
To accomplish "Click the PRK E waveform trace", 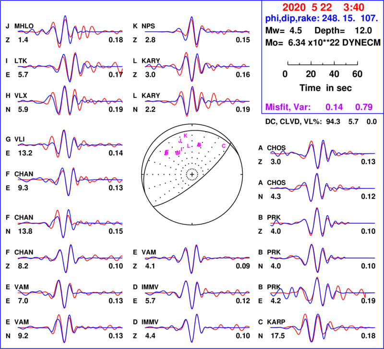I will point(323,292).
